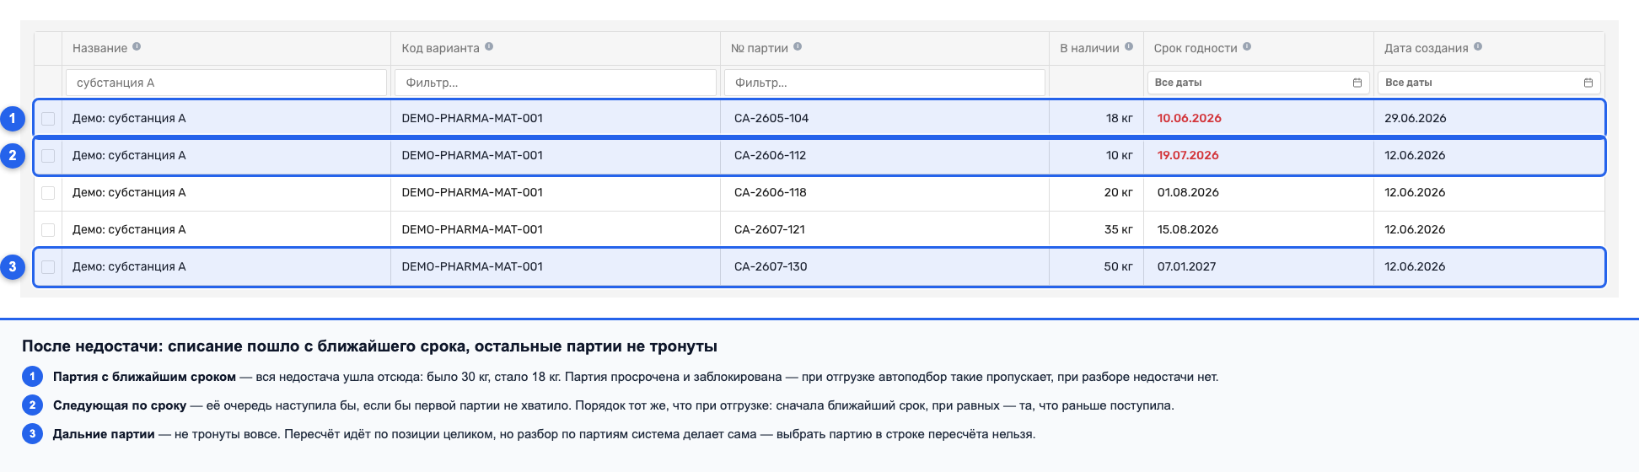Image resolution: width=1639 pixels, height=472 pixels.
Task: Open Дата создания 'Все даты' date filter
Action: pos(1489,83)
